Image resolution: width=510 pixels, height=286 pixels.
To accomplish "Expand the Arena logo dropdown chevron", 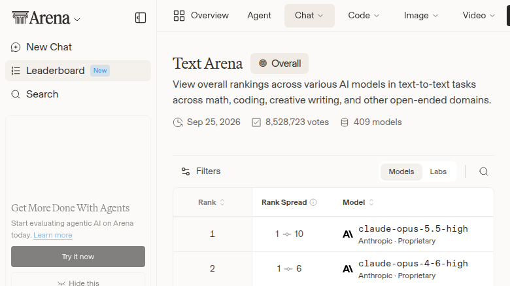I will (77, 20).
